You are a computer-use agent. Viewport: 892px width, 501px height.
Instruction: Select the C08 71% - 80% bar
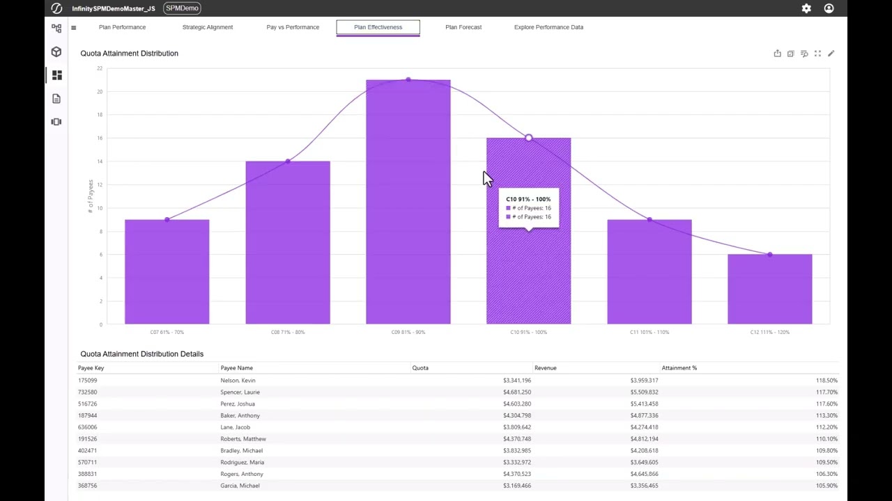coord(288,243)
